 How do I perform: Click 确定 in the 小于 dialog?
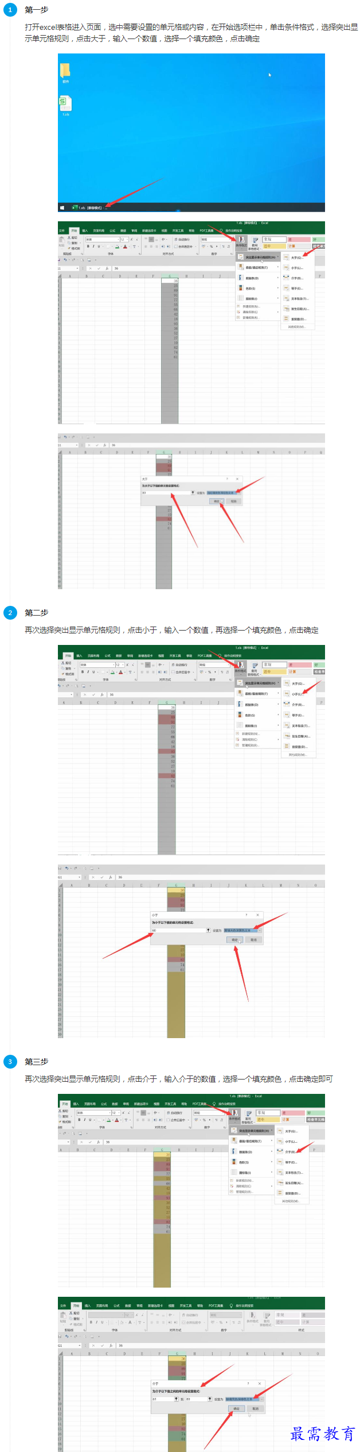[x=235, y=940]
